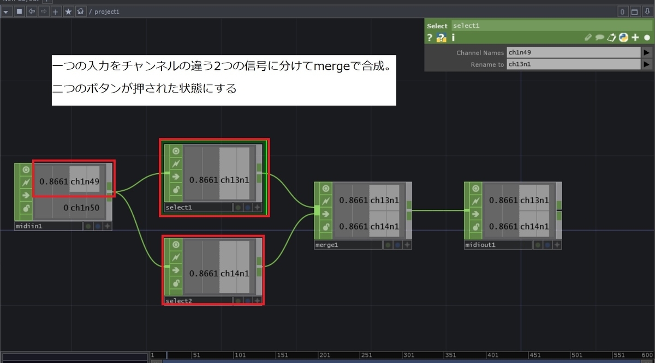The height and width of the screenshot is (363, 655).
Task: Click the ch1n50 channel in midiin1 viewer
Action: [x=85, y=208]
